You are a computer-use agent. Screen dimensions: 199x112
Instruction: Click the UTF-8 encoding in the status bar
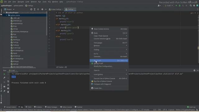[x=165, y=110]
